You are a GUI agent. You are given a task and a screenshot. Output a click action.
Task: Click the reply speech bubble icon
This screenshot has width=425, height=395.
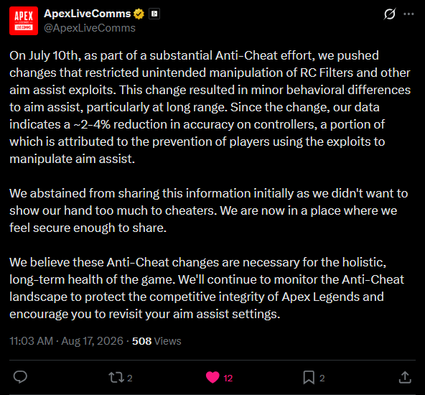coord(20,377)
